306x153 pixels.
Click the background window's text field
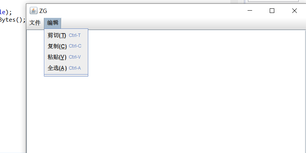pyautogui.click(x=273, y=1)
